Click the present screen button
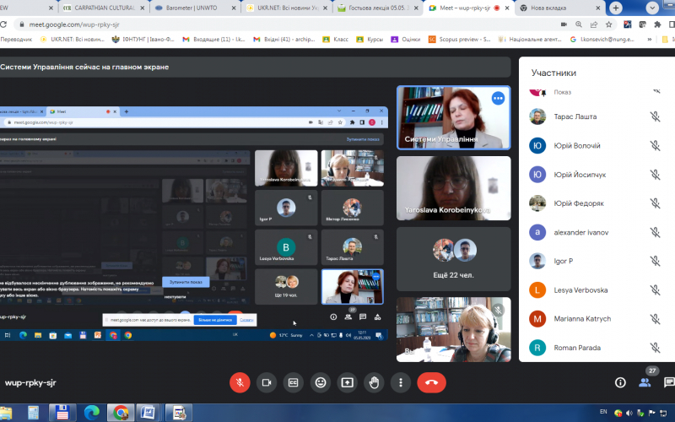This screenshot has height=422, width=675. (347, 382)
